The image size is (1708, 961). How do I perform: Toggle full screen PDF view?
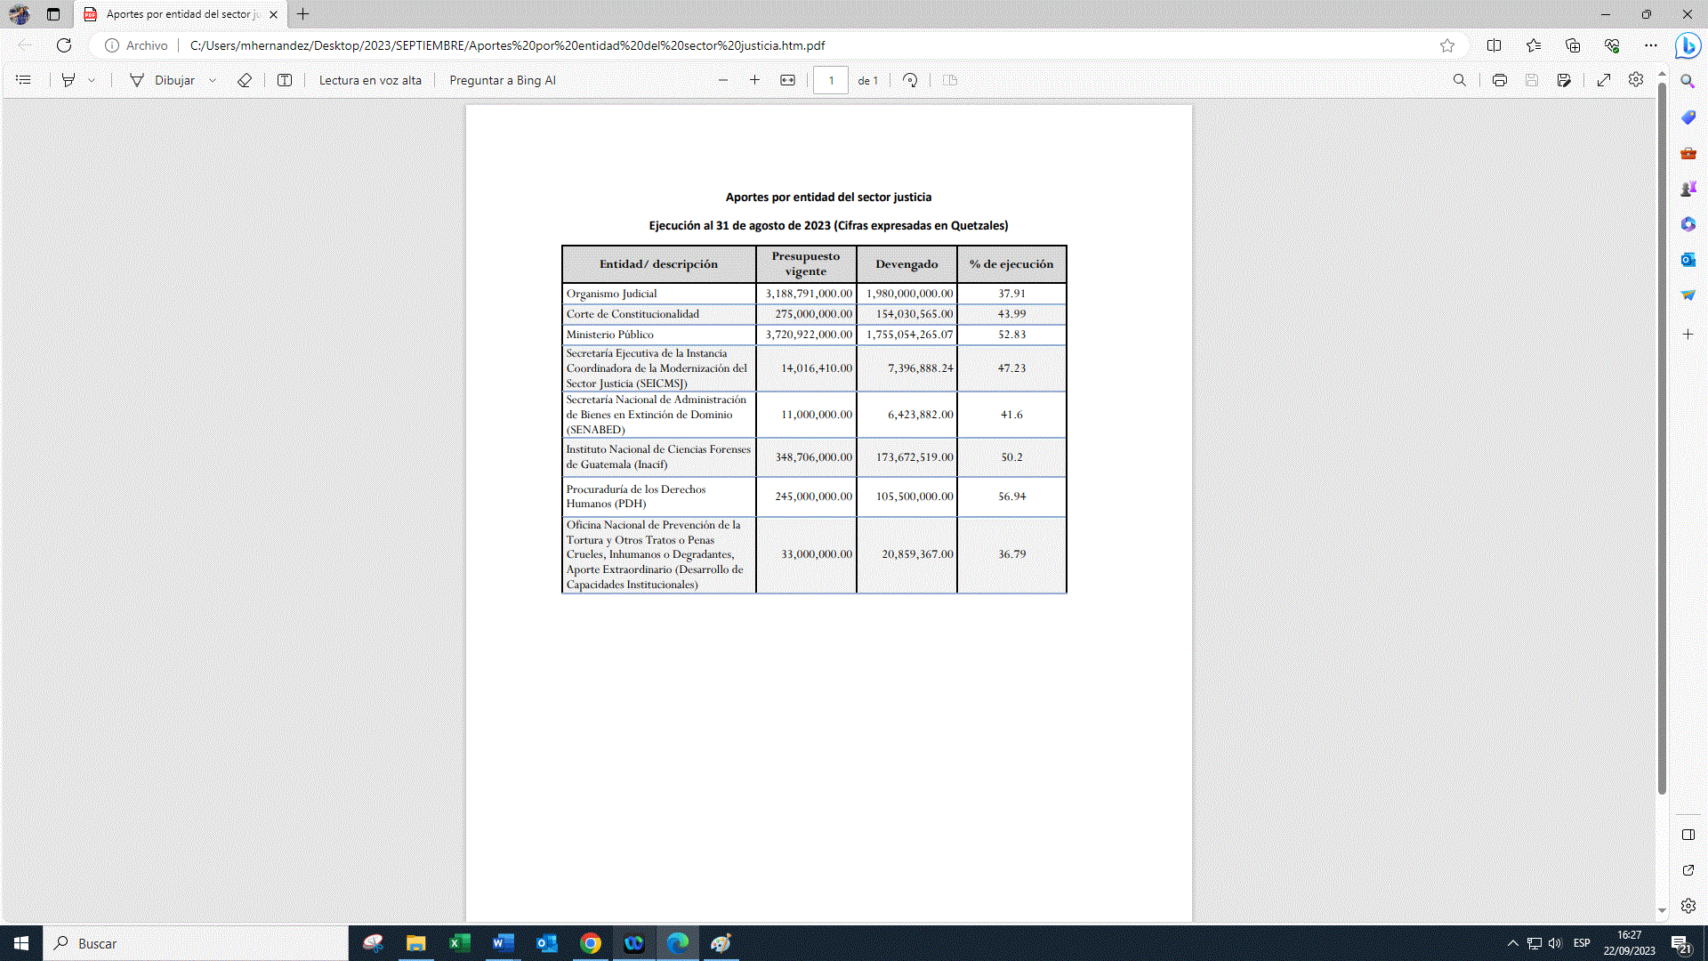coord(1604,80)
